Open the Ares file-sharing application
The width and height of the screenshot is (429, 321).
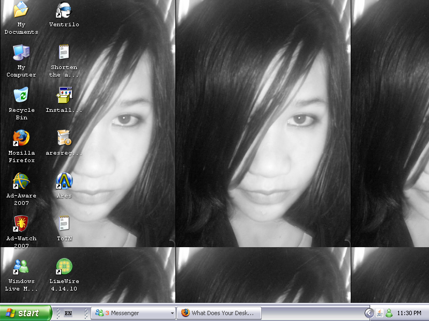[64, 182]
